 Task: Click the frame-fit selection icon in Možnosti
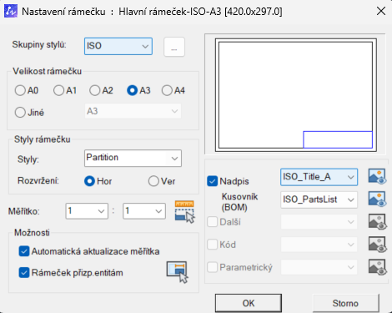coord(178,272)
